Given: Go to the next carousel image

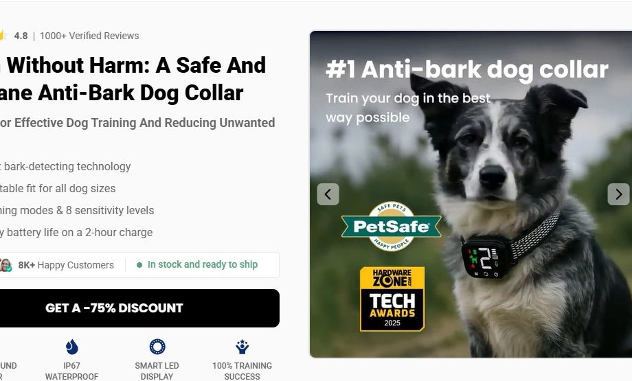Looking at the screenshot, I should 619,194.
